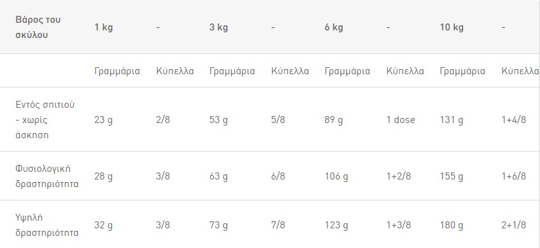Select the 10 kg column header
Viewport: 540px width, 248px height.
[x=452, y=27]
